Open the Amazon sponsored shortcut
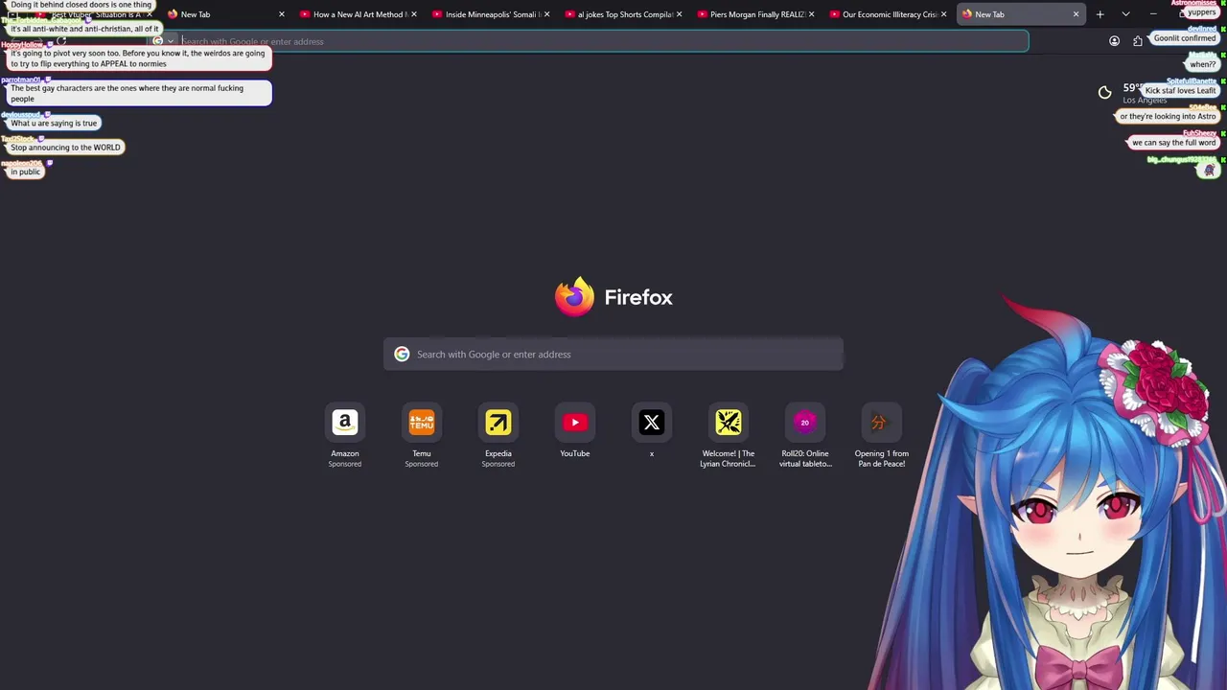The image size is (1227, 690). tap(345, 423)
